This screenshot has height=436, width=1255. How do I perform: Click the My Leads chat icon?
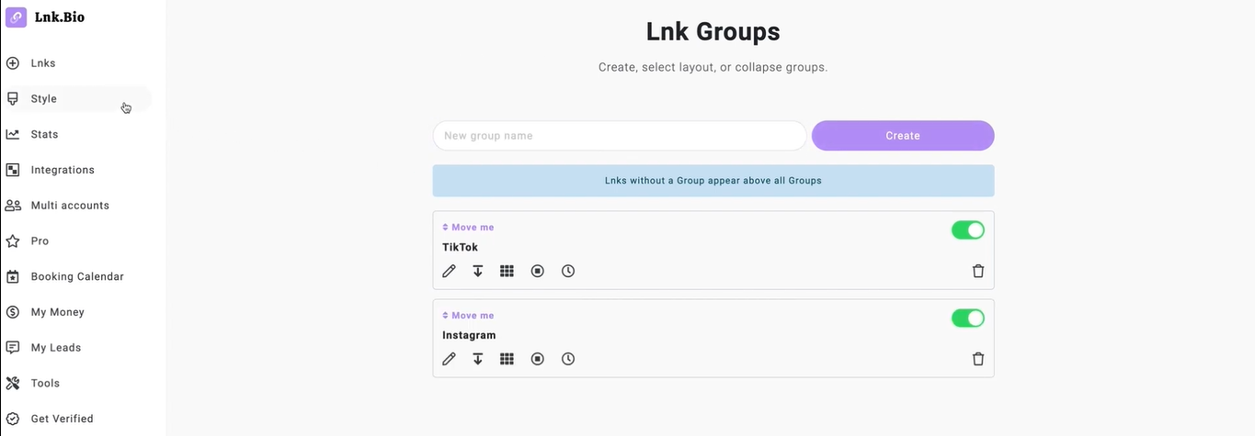pyautogui.click(x=13, y=348)
